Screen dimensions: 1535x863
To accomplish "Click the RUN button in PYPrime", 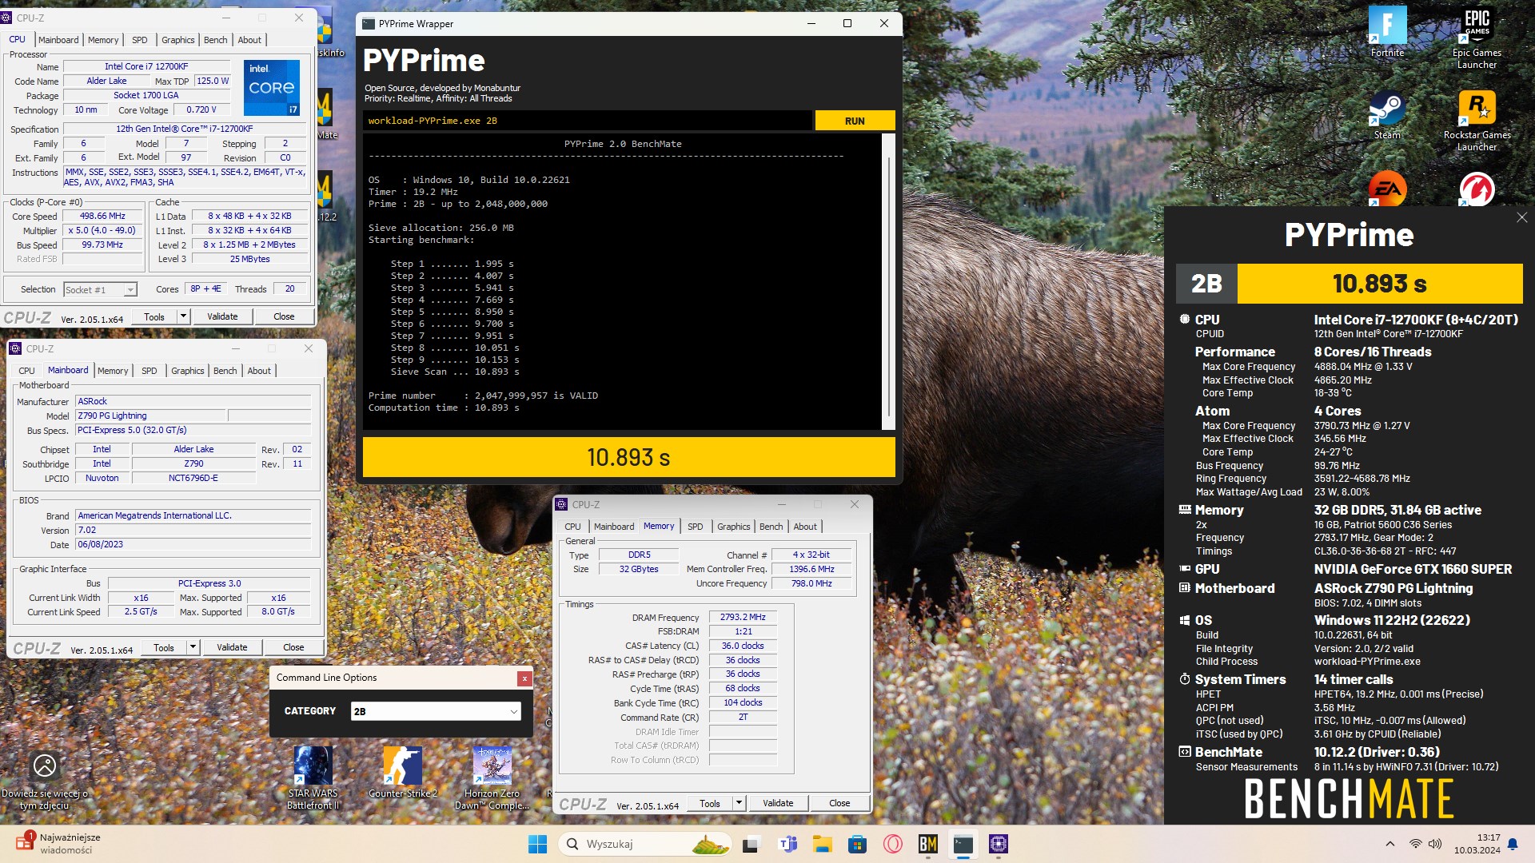I will click(x=855, y=121).
